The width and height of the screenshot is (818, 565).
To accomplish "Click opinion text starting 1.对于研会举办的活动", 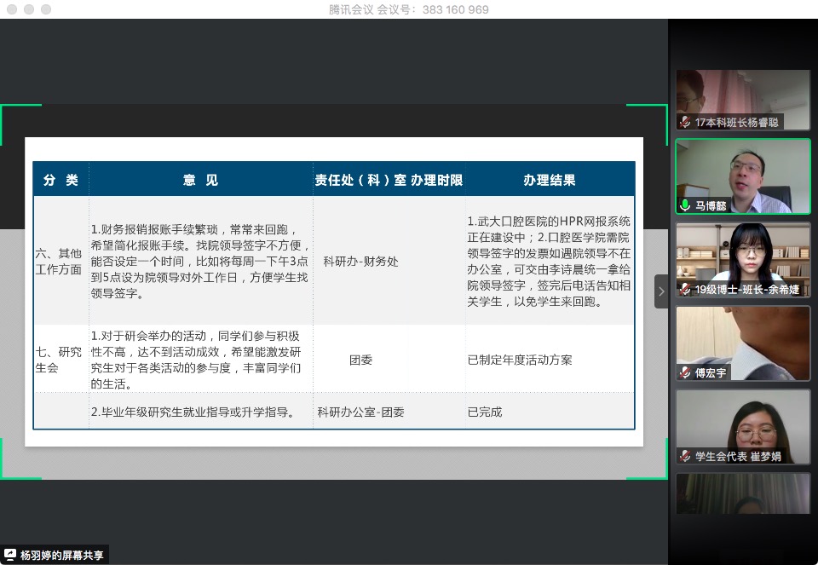I will (196, 360).
